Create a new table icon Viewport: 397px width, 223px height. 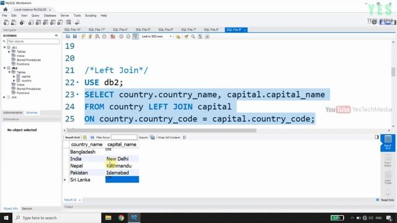coord(38,22)
